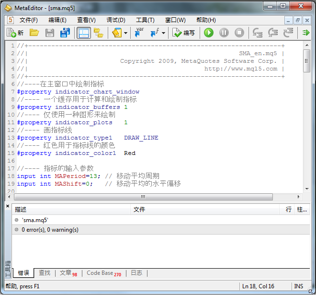The height and width of the screenshot is (295, 316).
Task: Sort by the 描述 column header
Action: click(x=71, y=210)
